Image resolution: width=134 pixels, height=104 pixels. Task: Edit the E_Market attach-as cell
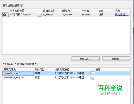click(71, 15)
